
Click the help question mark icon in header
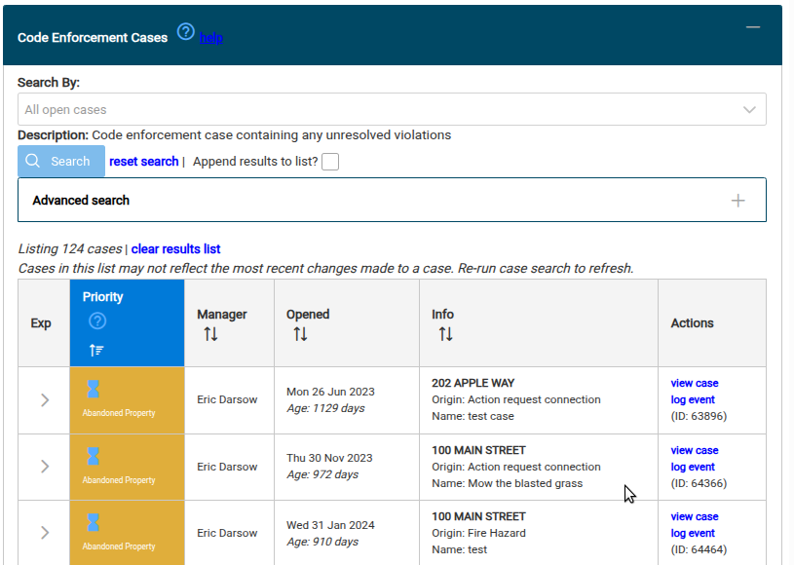tap(185, 32)
